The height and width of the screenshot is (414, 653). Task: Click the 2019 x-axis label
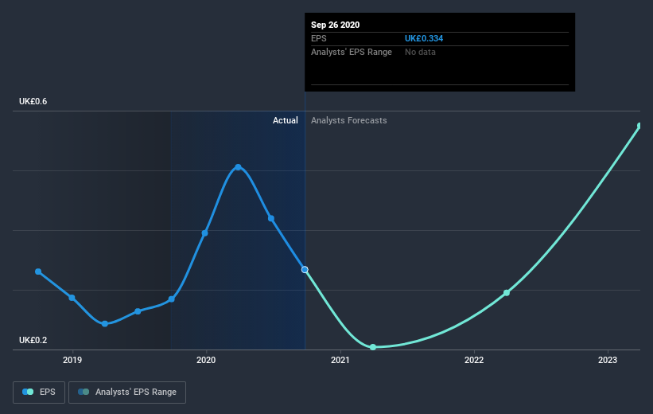coord(72,360)
